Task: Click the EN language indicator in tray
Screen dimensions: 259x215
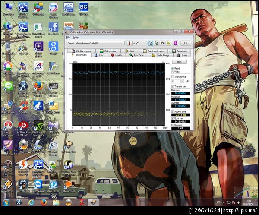Action: (x=218, y=202)
